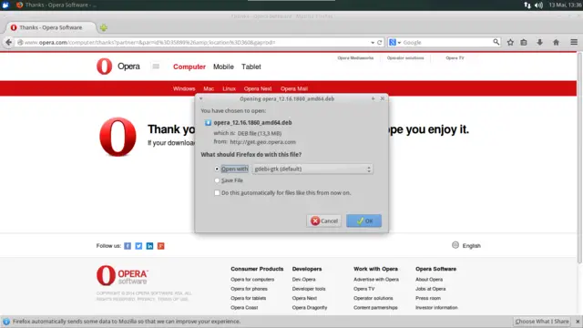
Task: Open the network connection tray icon
Action: pyautogui.click(x=527, y=5)
